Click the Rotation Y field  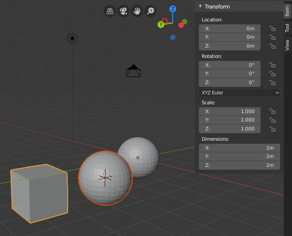230,73
